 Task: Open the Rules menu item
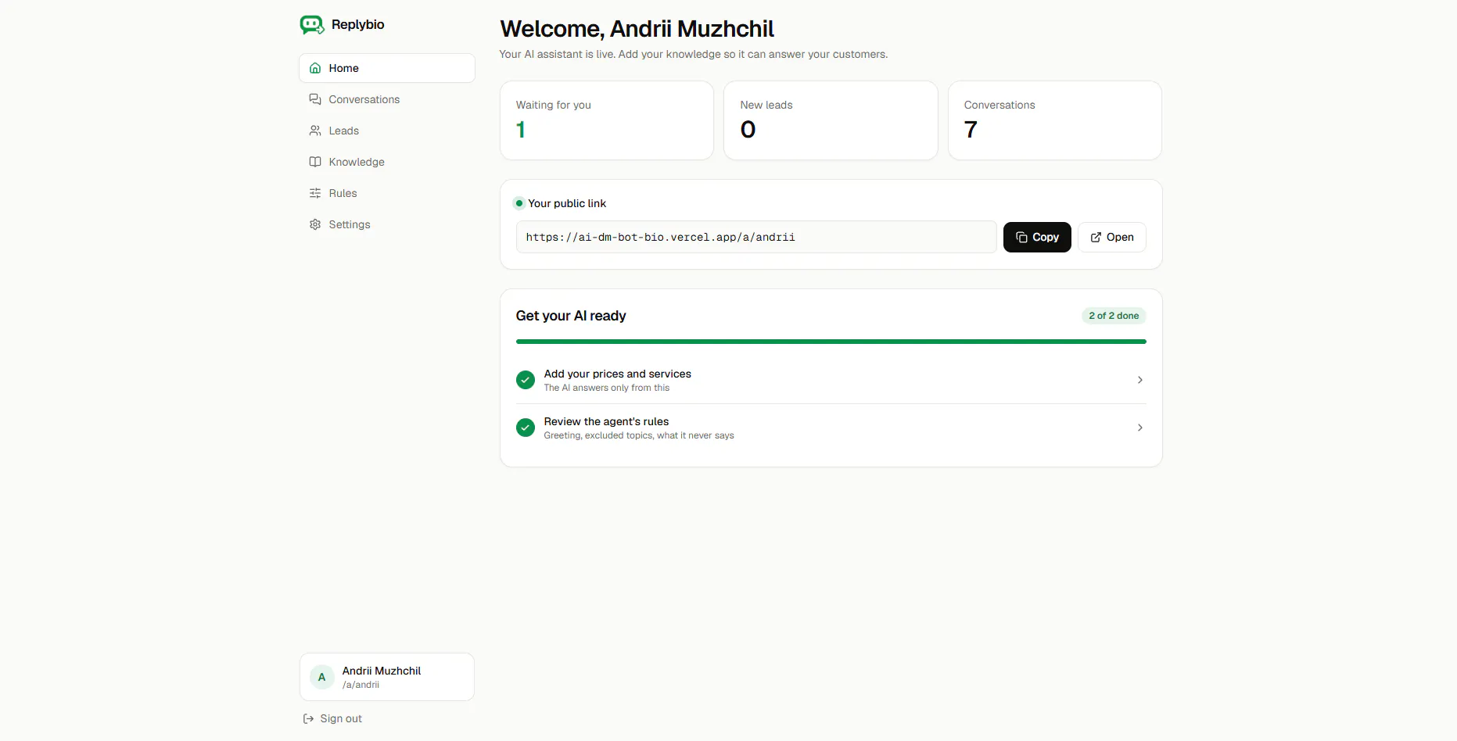(x=387, y=193)
